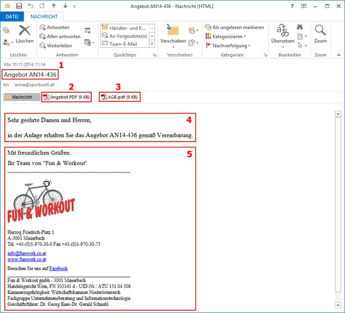Expand the Kategorisieren dropdown
The height and width of the screenshot is (313, 345).
click(x=229, y=36)
